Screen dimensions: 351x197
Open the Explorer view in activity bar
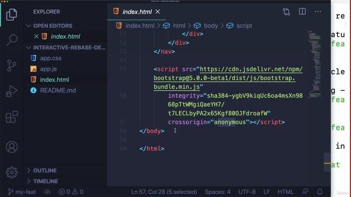click(12, 15)
